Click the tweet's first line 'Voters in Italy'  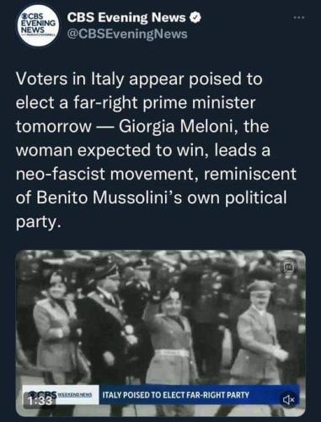(x=70, y=79)
